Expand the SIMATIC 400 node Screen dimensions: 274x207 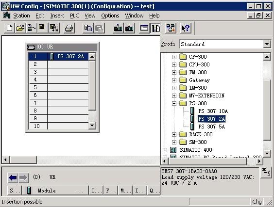click(x=165, y=150)
